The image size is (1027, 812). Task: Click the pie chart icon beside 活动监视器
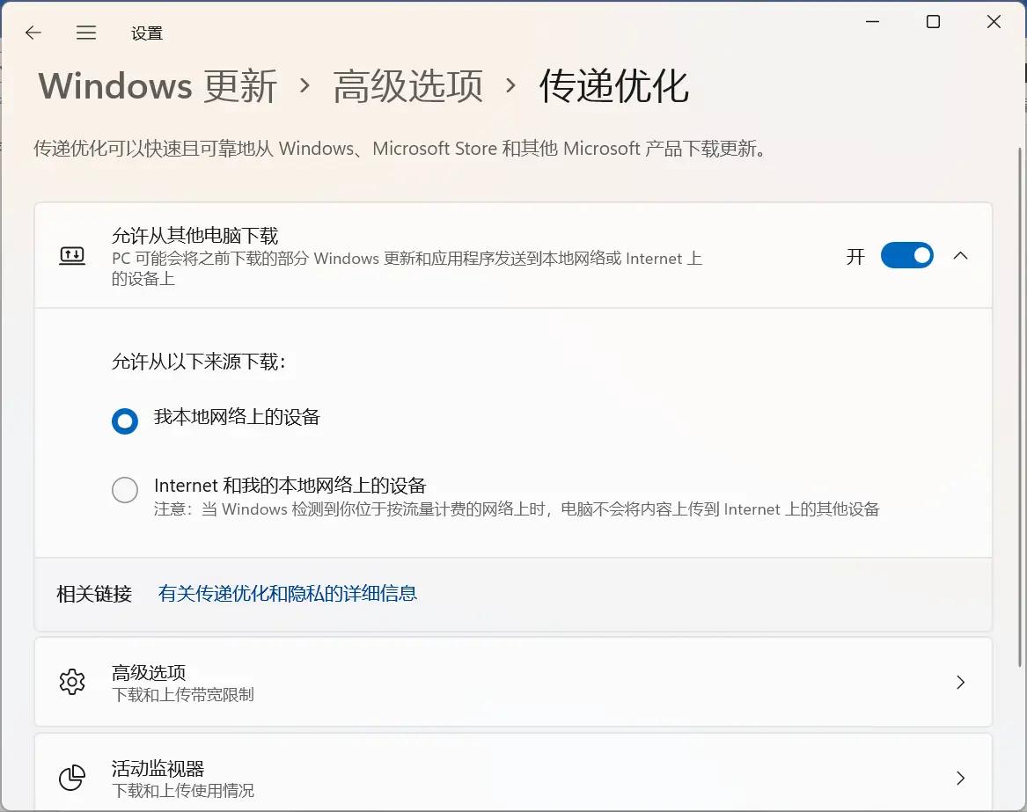tap(72, 778)
